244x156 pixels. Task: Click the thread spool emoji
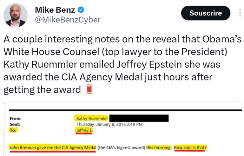[x=89, y=90]
